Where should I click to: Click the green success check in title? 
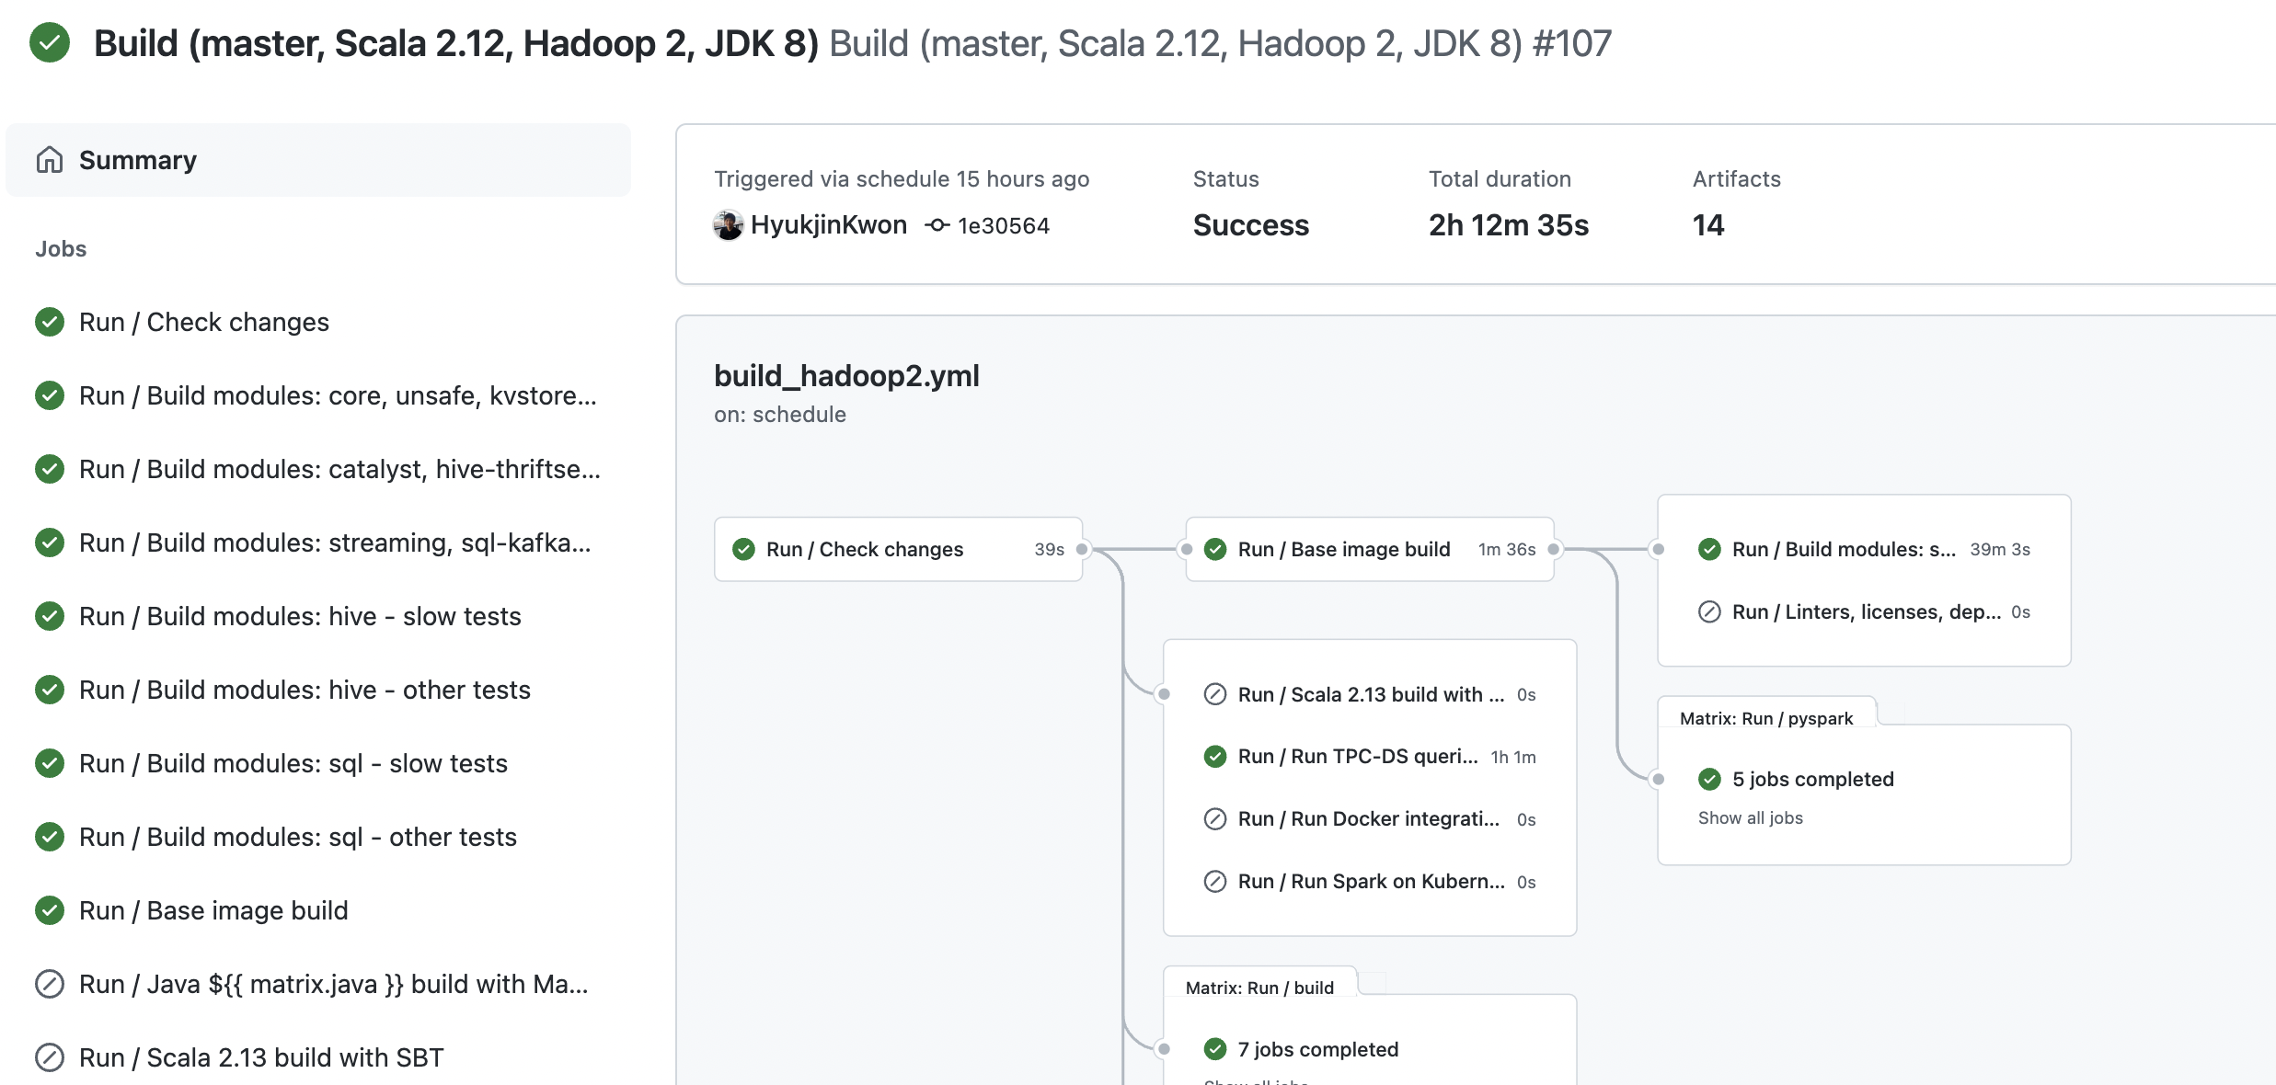point(50,43)
